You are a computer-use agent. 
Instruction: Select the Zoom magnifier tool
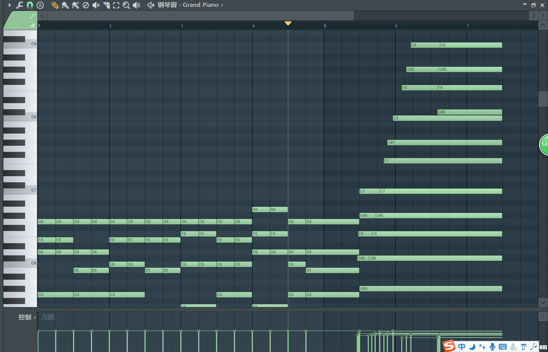coord(126,5)
